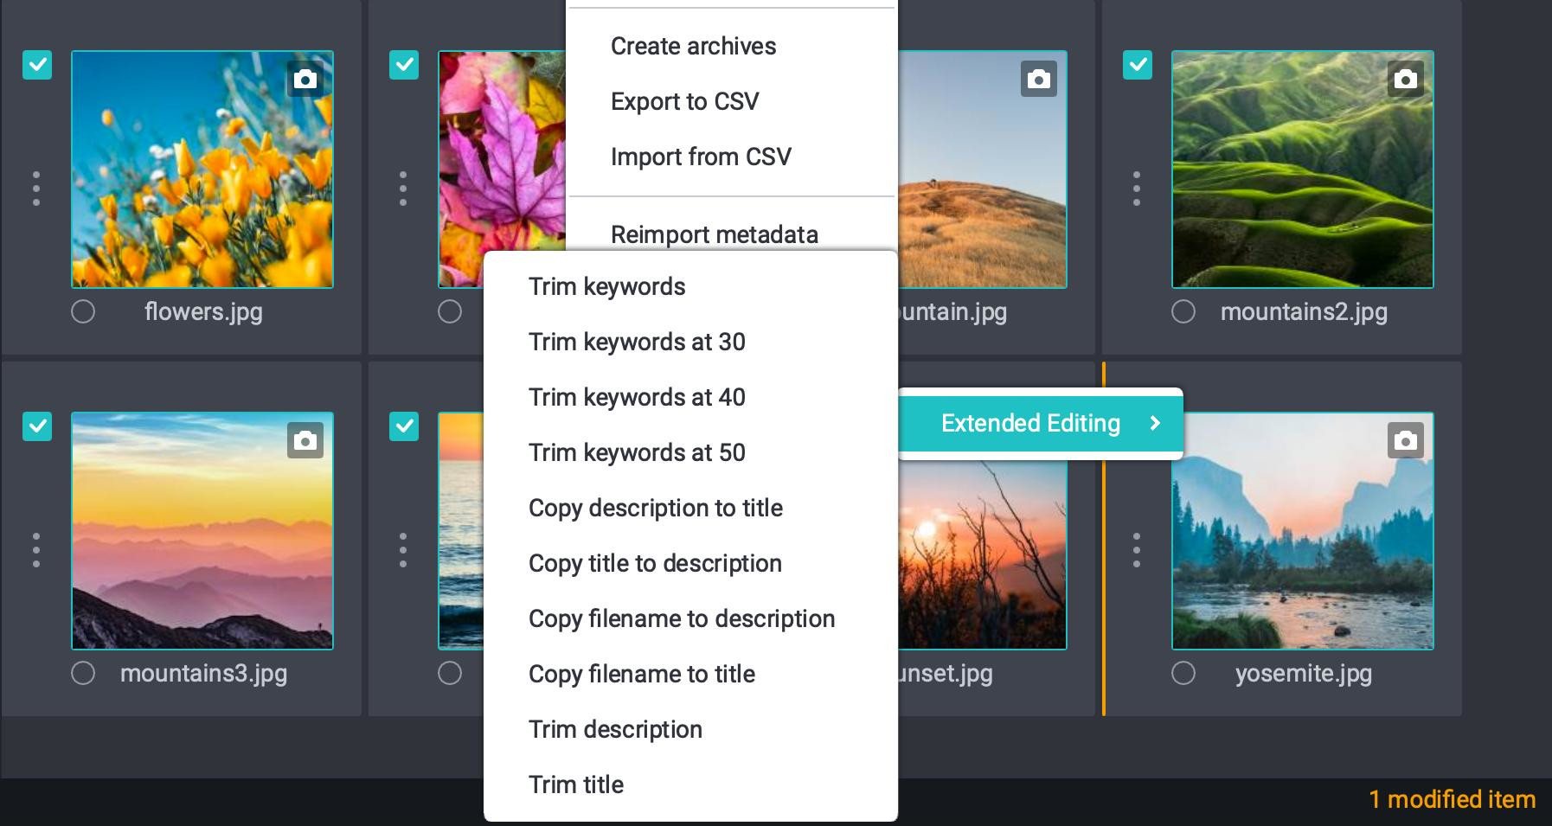This screenshot has height=826, width=1552.
Task: Click the 1 modified item link
Action: [1452, 800]
